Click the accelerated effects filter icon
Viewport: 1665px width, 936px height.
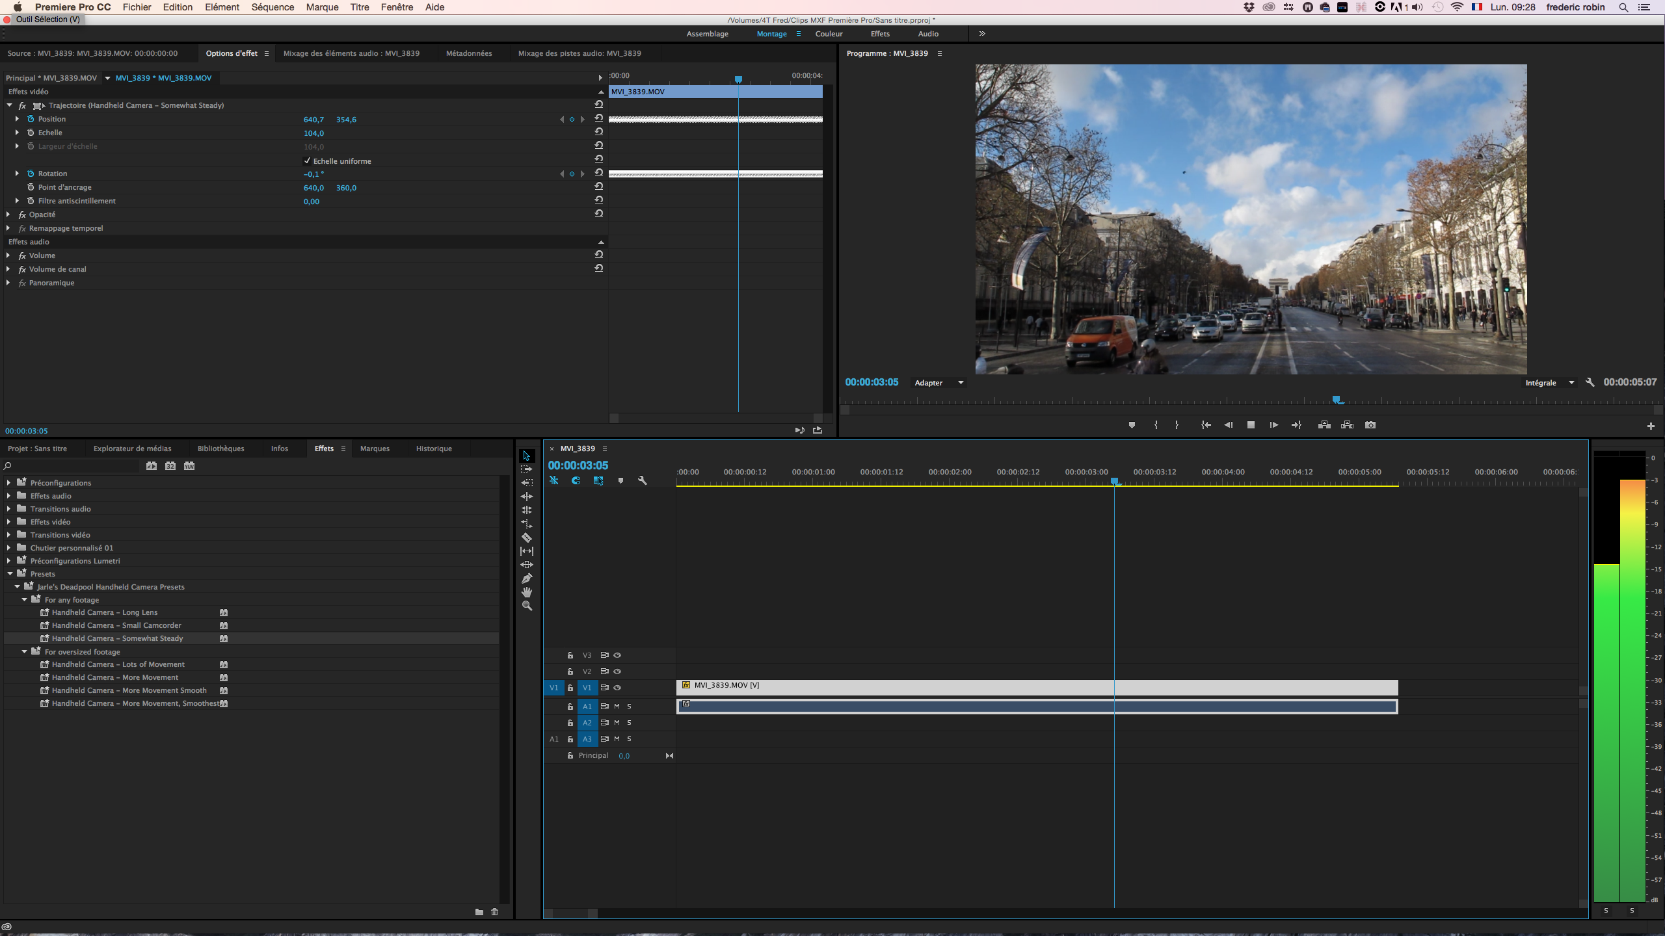tap(152, 466)
